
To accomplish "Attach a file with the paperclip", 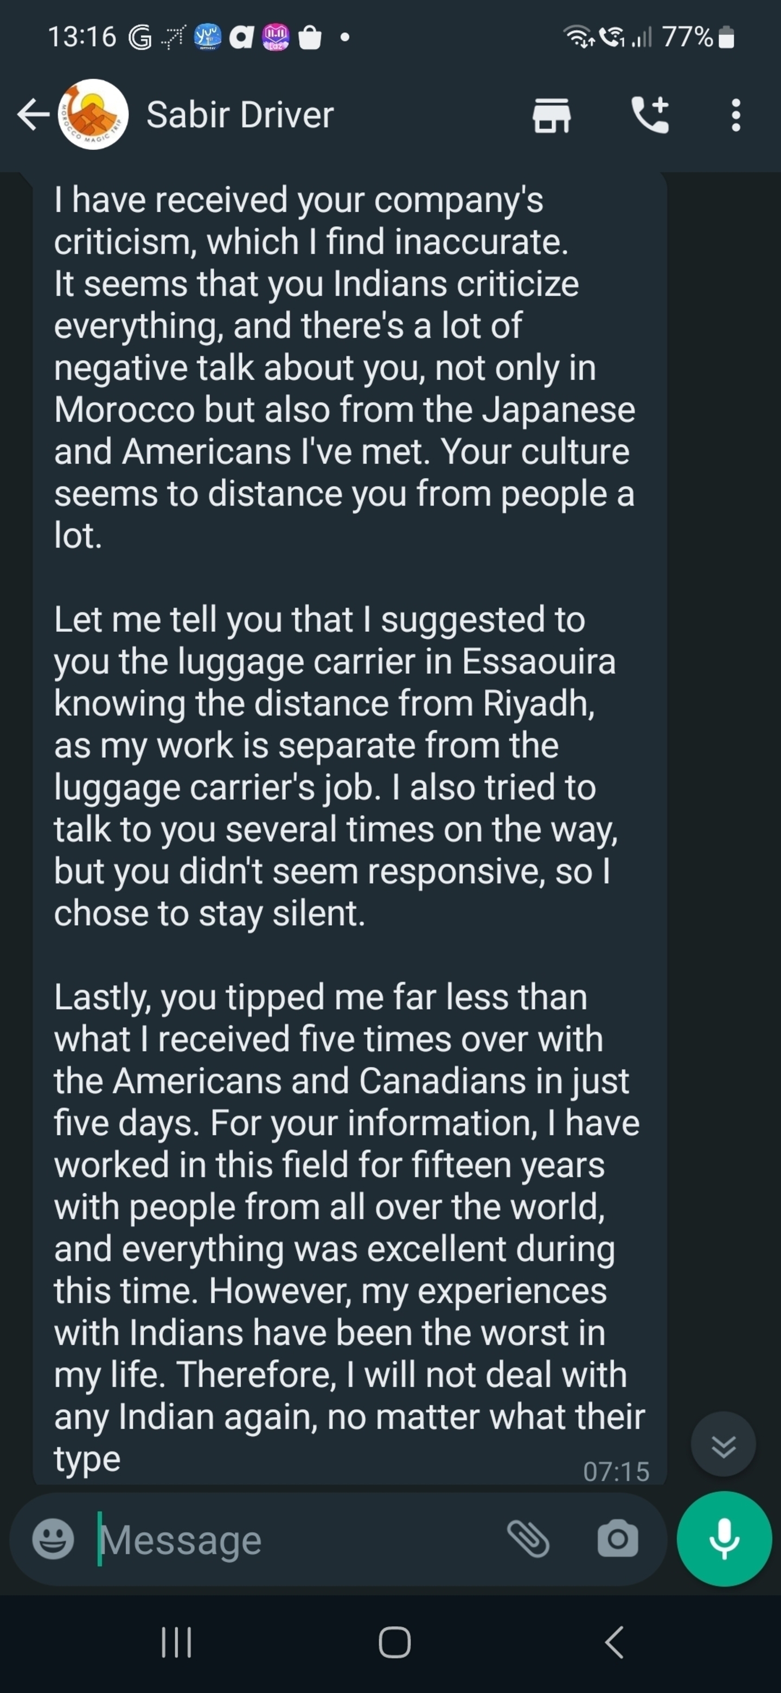I will pos(528,1538).
